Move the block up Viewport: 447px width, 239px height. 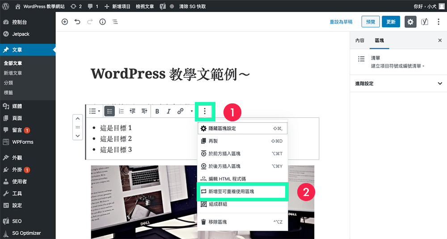77,119
